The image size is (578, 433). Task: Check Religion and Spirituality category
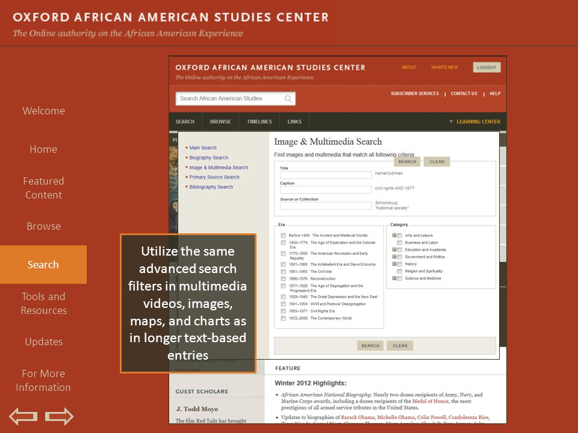399,271
